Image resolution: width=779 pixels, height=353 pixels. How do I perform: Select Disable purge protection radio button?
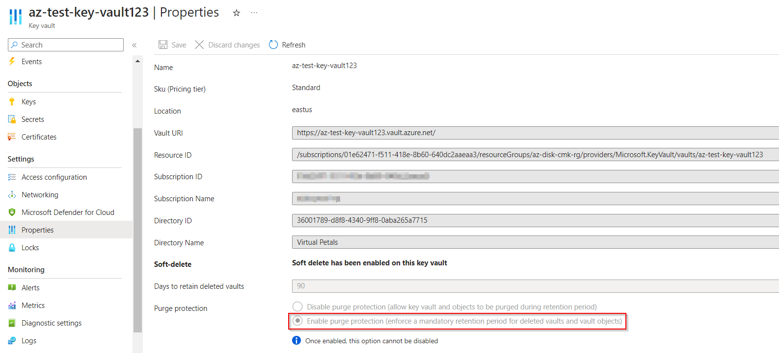point(297,306)
